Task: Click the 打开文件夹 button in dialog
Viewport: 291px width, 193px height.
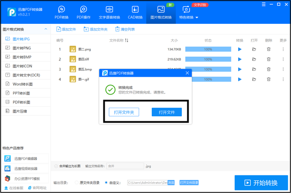Action: coord(124,112)
